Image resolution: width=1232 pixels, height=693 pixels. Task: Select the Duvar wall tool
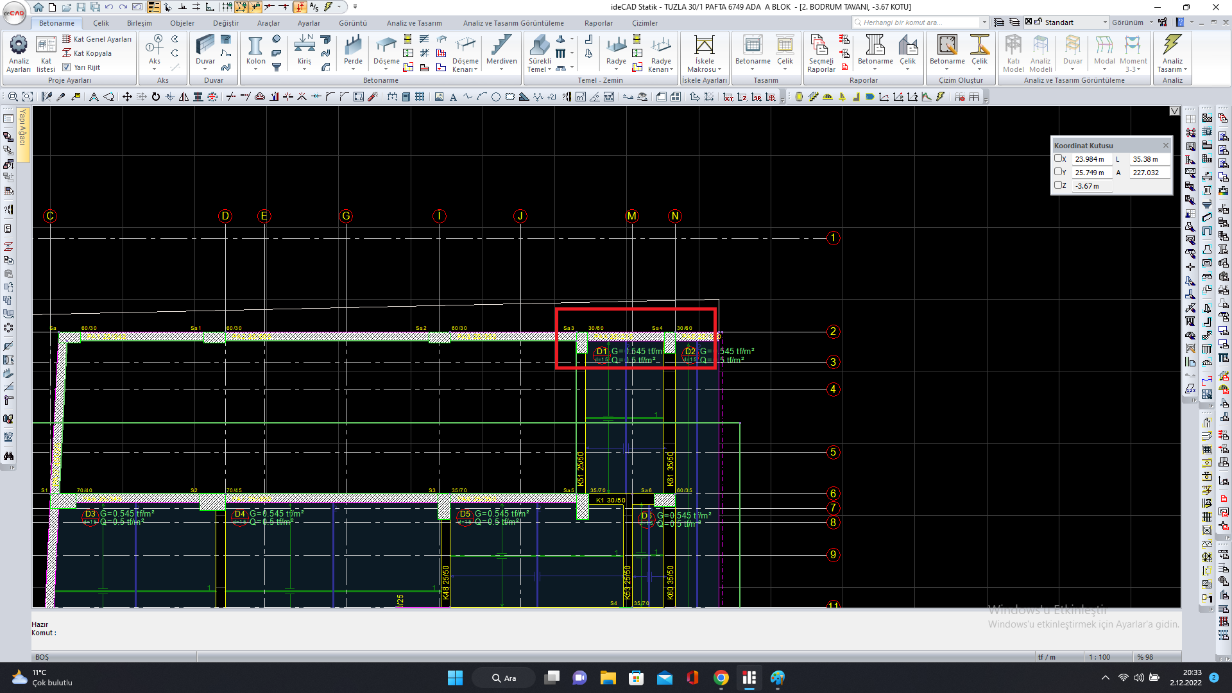pos(205,51)
